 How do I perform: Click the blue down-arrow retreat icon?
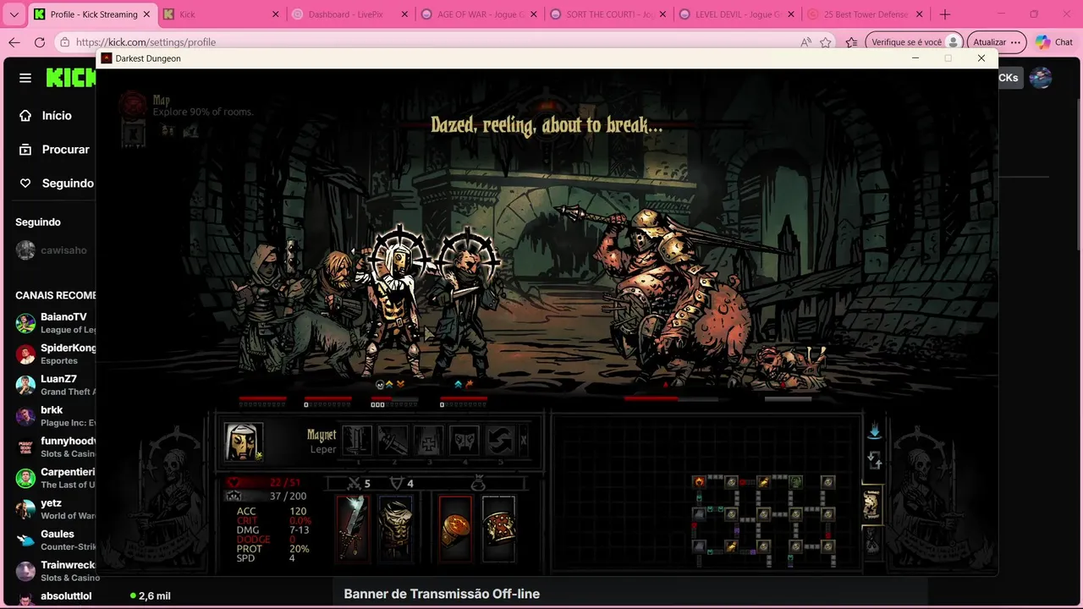(874, 431)
